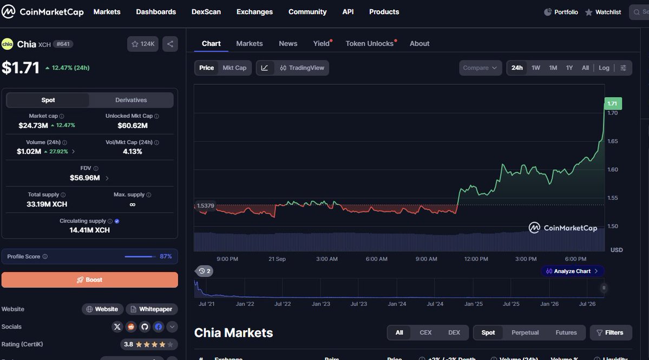The image size is (649, 360).
Task: Open the Markets nav menu
Action: pos(107,12)
